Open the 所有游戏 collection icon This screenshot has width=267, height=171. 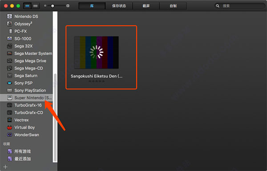point(10,151)
